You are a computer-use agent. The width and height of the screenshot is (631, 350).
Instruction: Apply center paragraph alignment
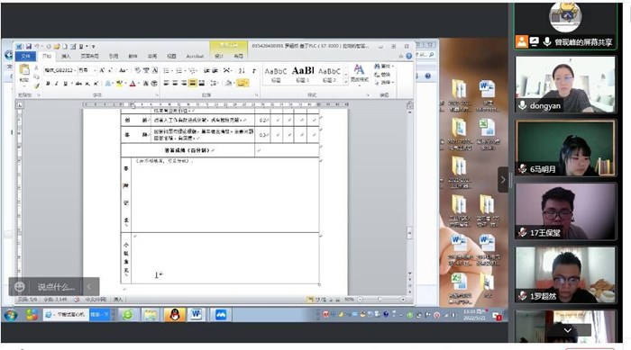175,83
